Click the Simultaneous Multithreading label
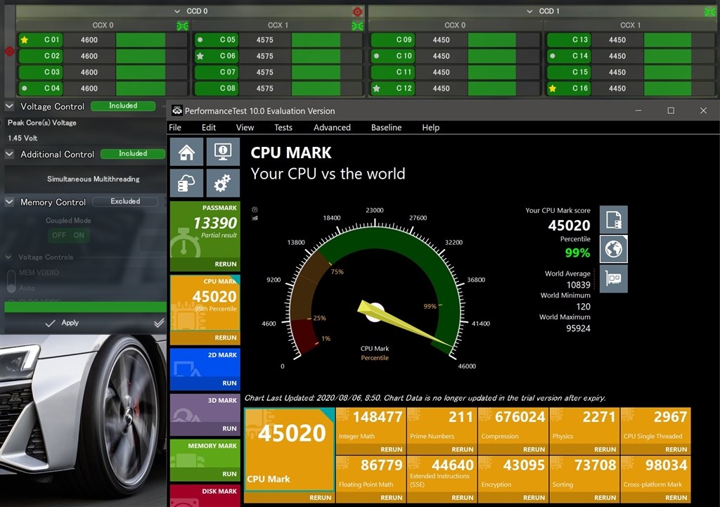Image resolution: width=720 pixels, height=507 pixels. click(x=94, y=179)
